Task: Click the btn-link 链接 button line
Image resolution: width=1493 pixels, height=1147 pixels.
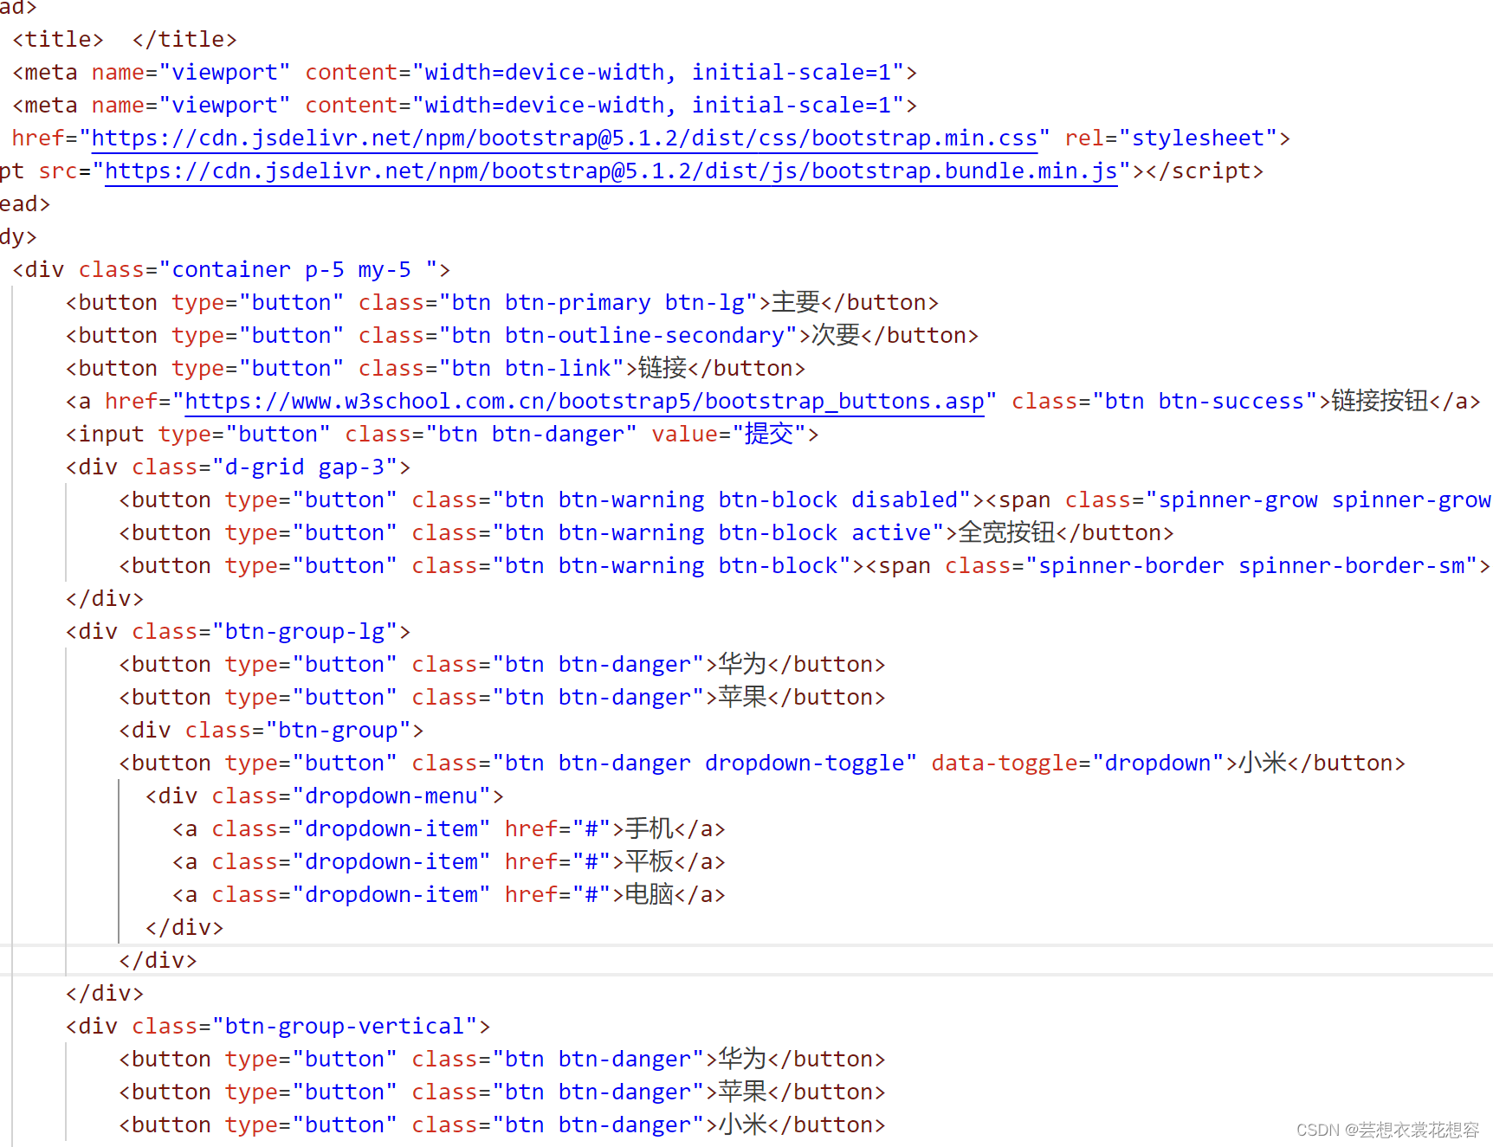Action: (436, 369)
